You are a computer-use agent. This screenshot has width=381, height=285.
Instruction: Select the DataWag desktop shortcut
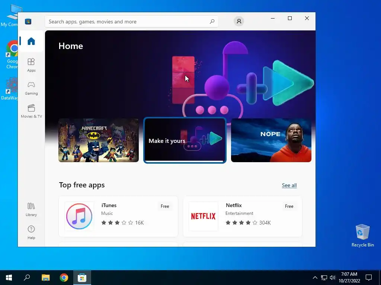[9, 88]
